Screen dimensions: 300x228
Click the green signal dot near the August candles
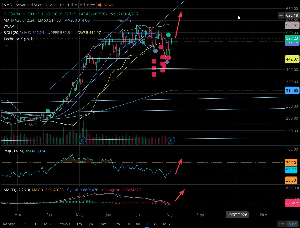click(x=168, y=35)
